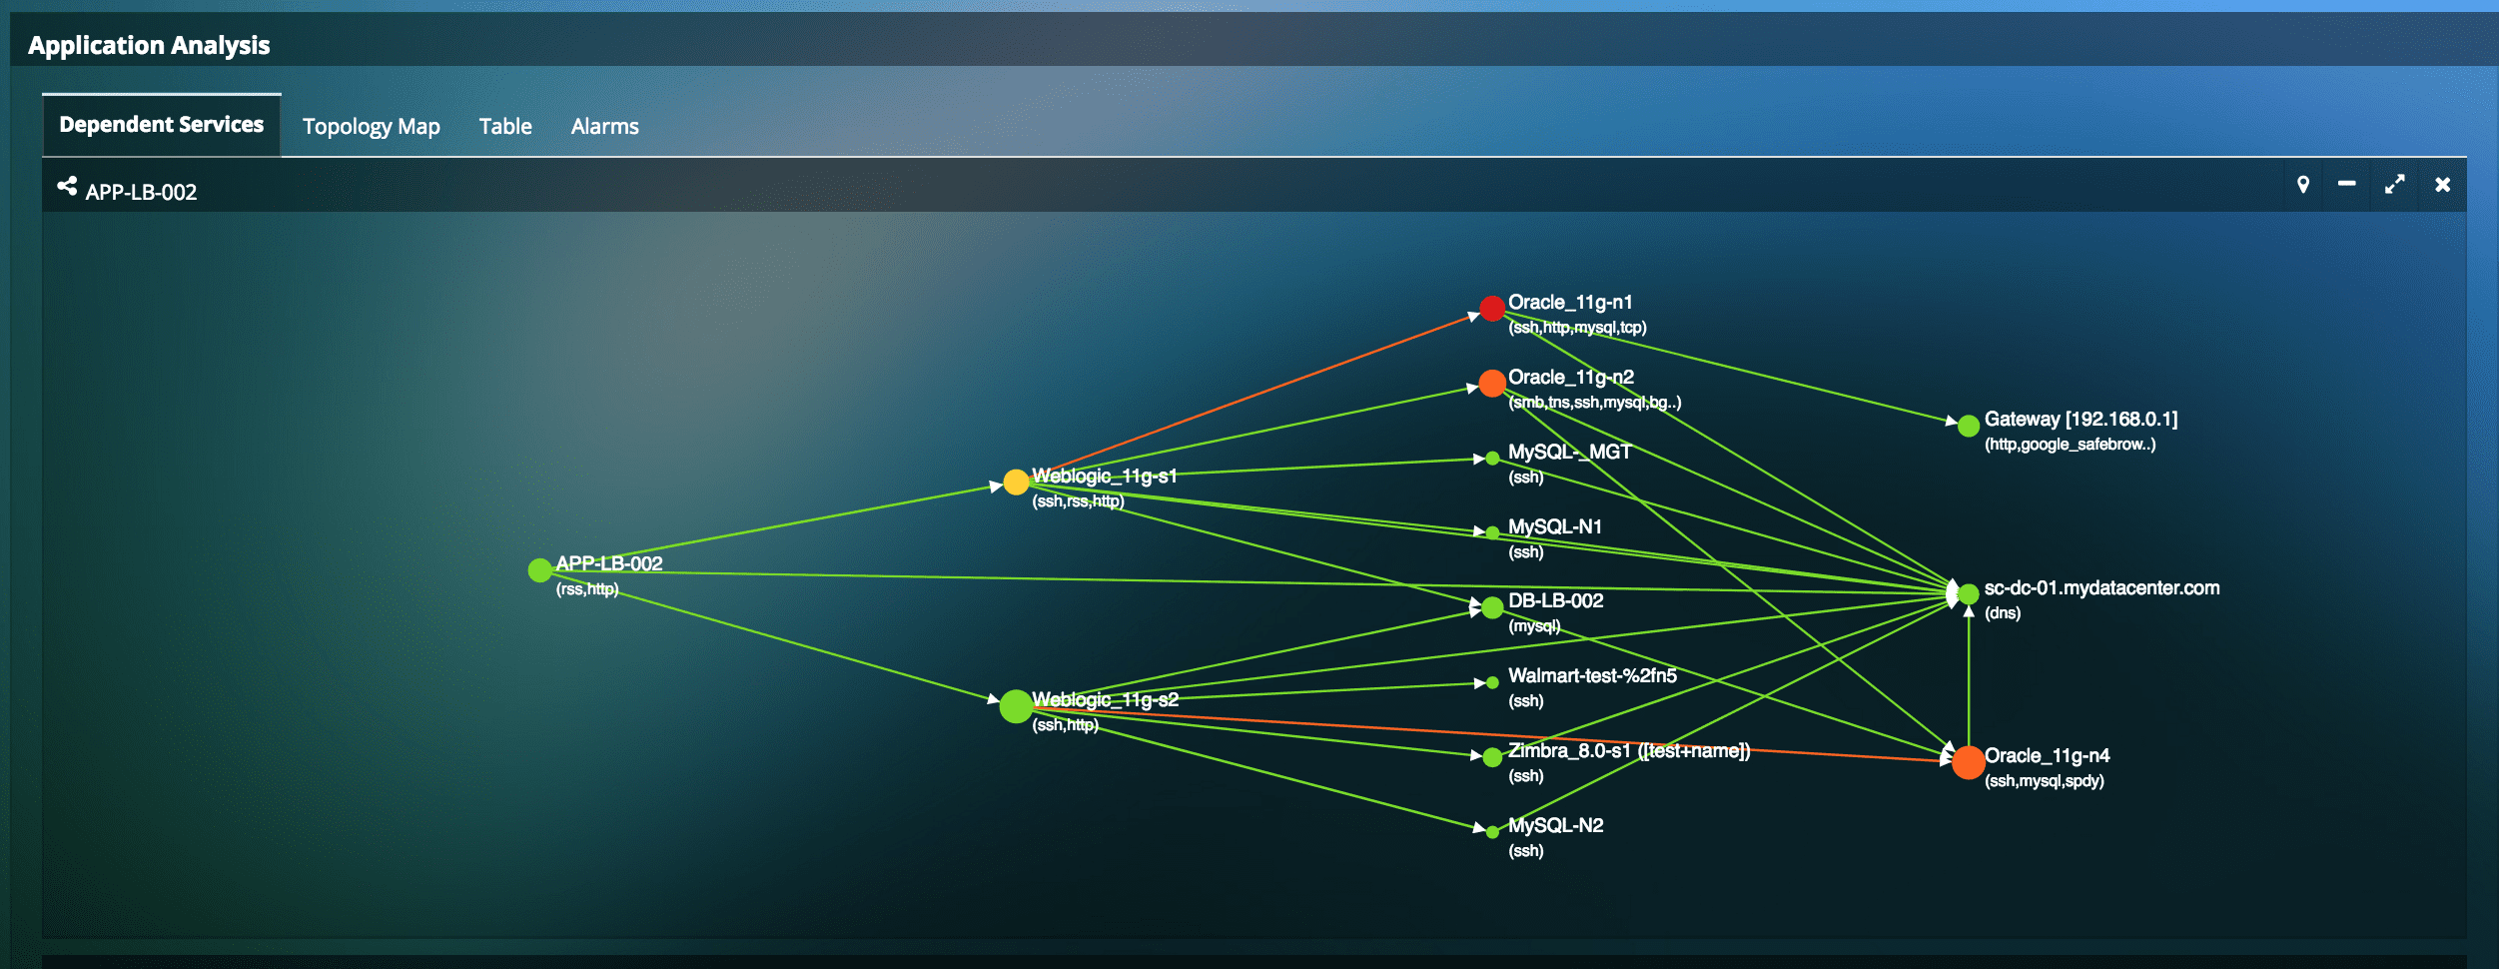Click the red Oracle_11g-n1 node

1492,309
